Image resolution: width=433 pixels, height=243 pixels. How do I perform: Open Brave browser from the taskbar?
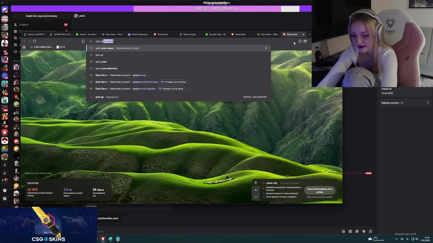[x=103, y=239]
